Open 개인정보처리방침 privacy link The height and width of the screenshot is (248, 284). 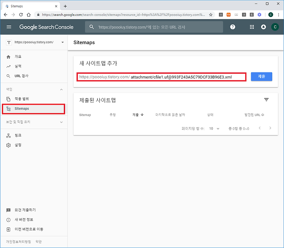19,242
